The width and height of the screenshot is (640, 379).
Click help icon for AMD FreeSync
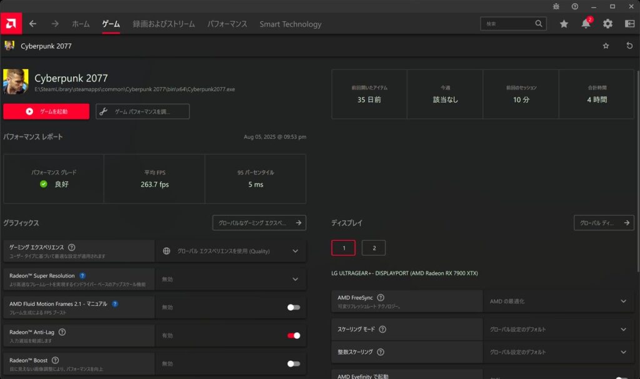(381, 297)
